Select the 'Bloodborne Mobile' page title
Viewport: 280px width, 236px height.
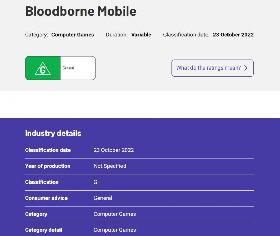click(x=81, y=11)
